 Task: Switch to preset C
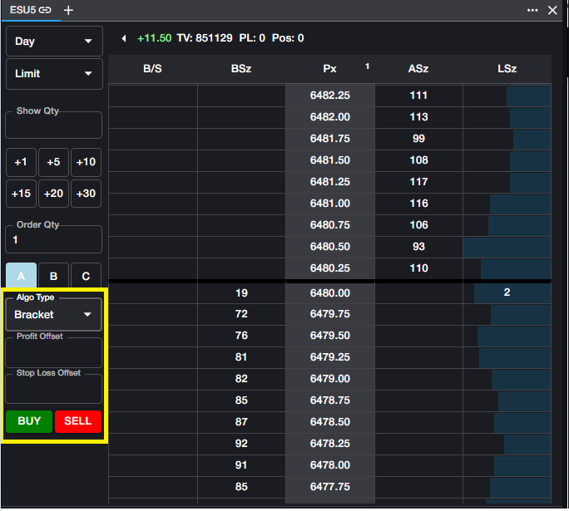point(86,277)
